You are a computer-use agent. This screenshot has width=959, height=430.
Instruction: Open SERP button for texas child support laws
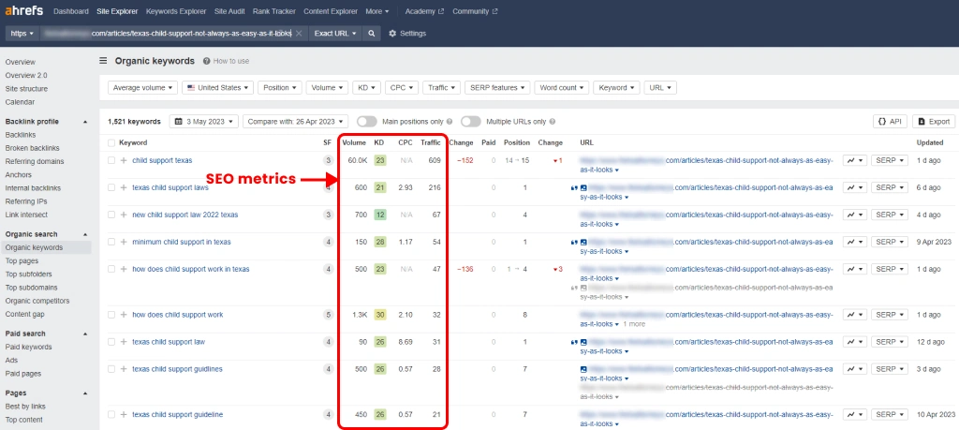click(x=889, y=187)
